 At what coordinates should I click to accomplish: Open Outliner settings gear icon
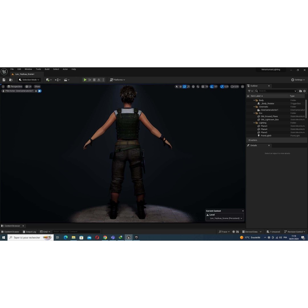[x=305, y=91]
